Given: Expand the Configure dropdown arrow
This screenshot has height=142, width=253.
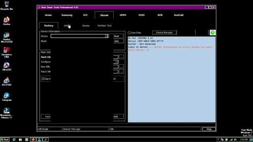Looking at the screenshot, I should click(x=116, y=62).
